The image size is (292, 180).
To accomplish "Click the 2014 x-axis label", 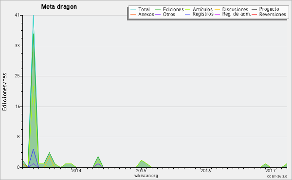I will [x=76, y=171].
